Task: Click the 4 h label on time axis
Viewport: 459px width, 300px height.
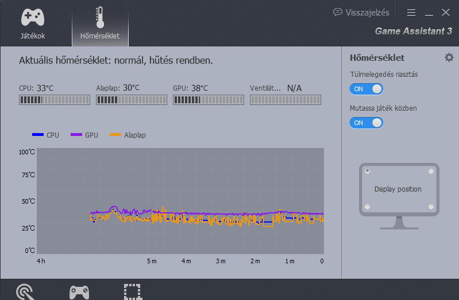Action: pyautogui.click(x=41, y=261)
